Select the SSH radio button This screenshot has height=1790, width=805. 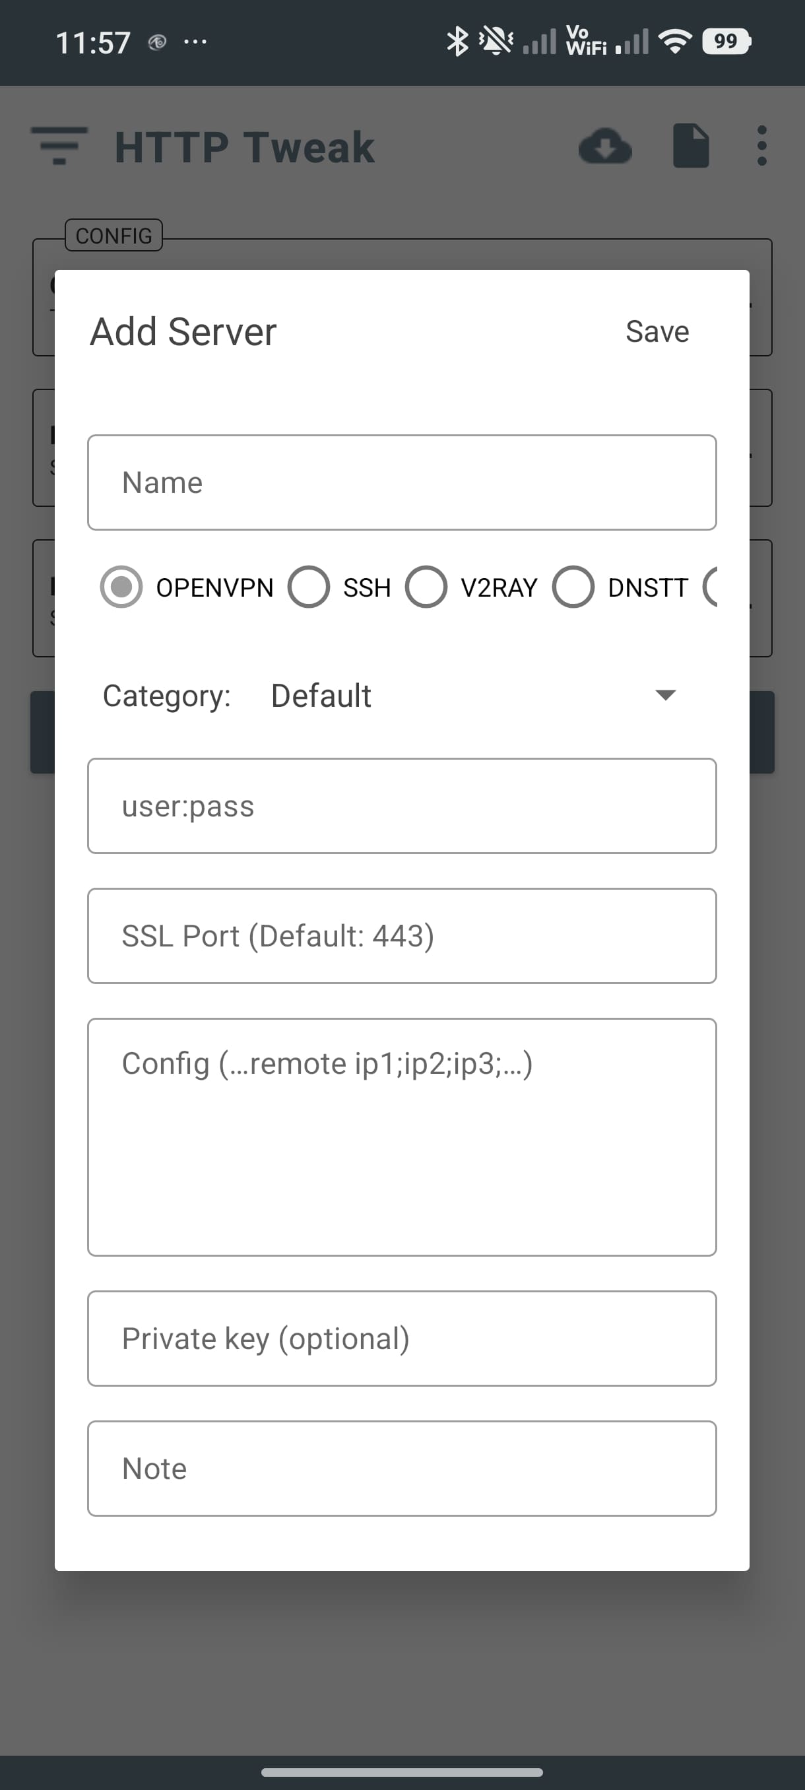tap(308, 587)
